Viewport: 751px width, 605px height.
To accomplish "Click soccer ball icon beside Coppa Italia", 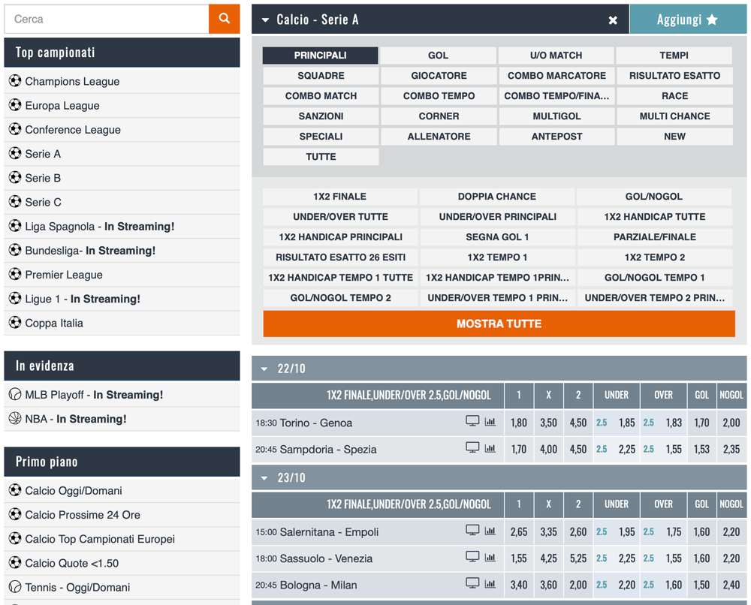I will pyautogui.click(x=15, y=323).
